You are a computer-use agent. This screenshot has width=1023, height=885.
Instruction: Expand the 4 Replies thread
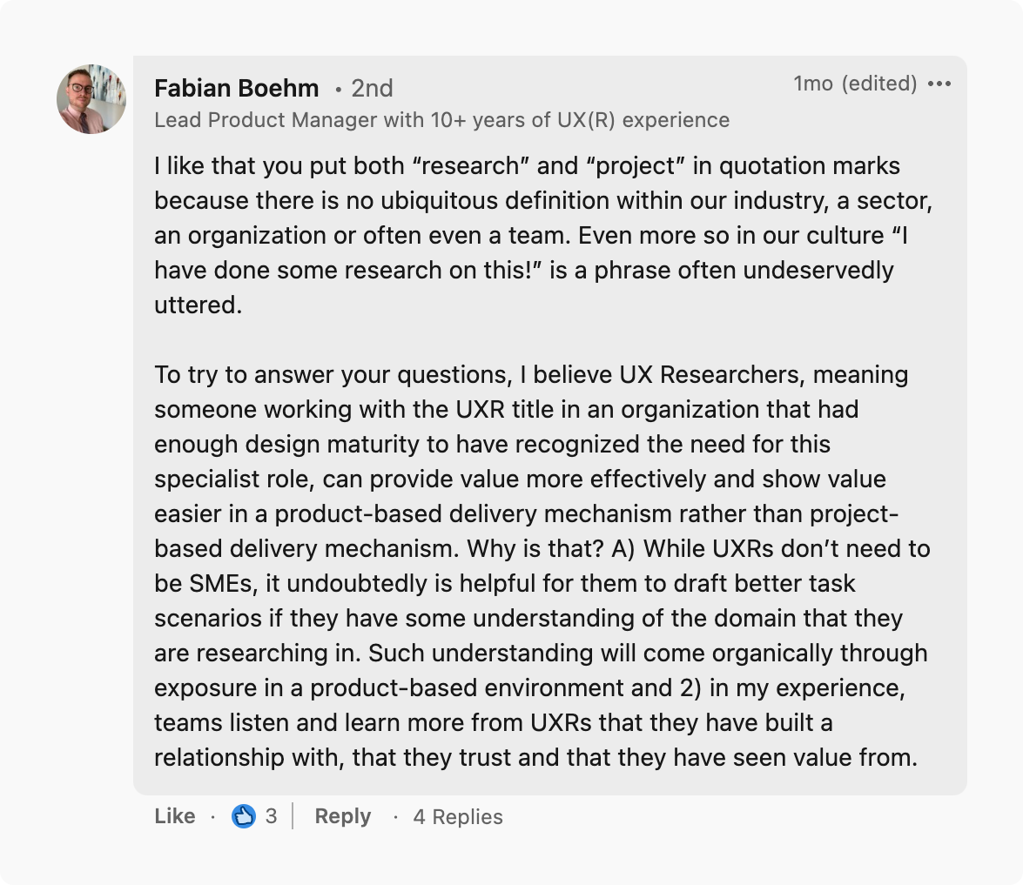[458, 817]
